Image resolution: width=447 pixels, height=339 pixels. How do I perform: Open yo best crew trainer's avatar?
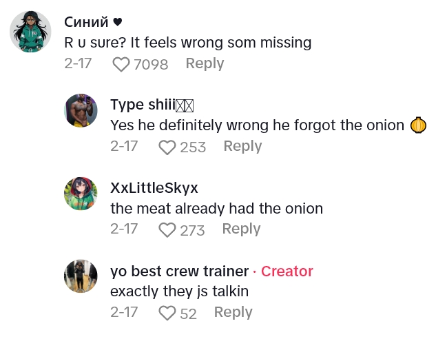click(x=81, y=276)
